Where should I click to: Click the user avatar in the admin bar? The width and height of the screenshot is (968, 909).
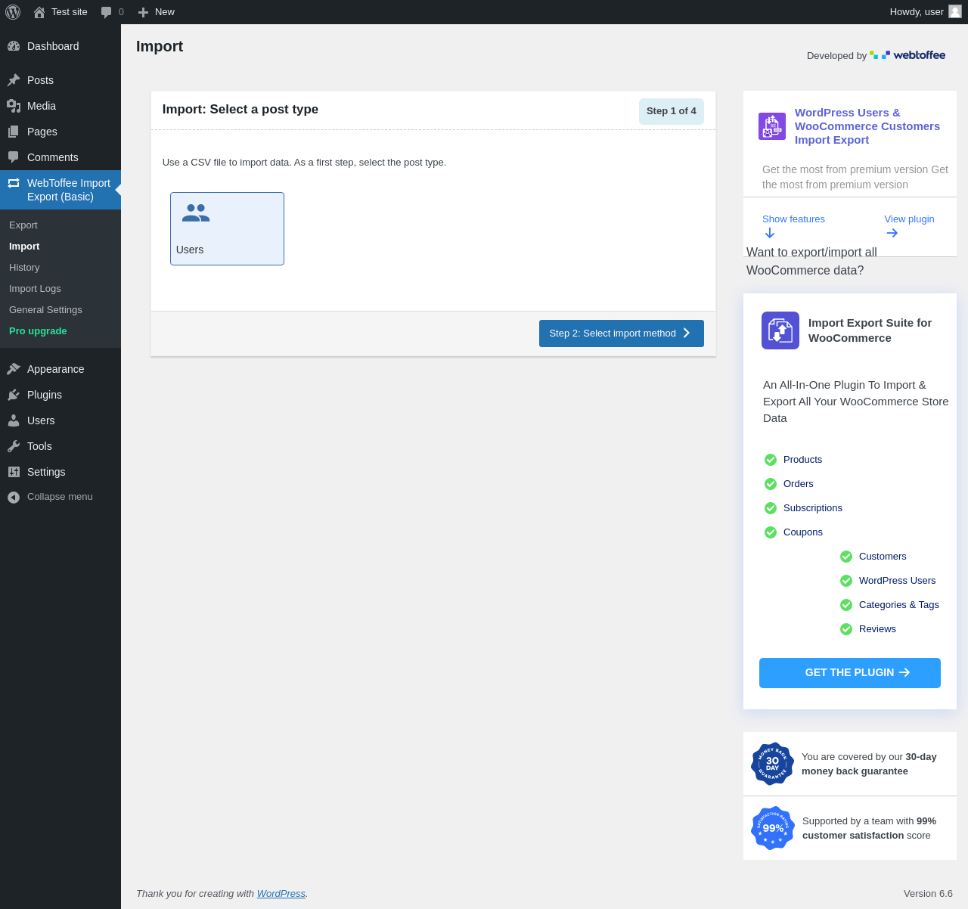(955, 11)
